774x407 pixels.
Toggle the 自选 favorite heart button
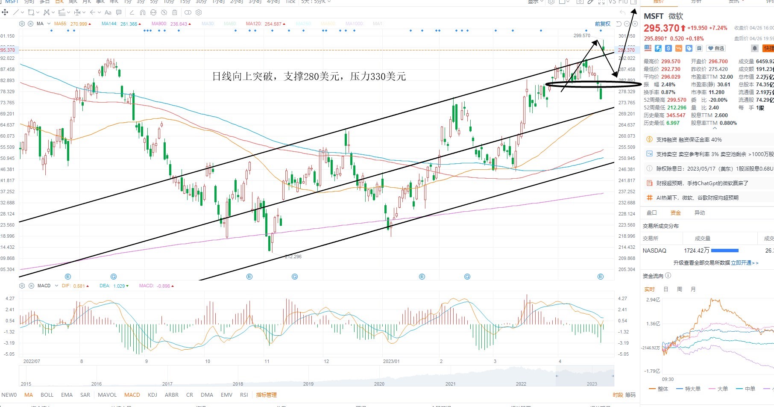pos(716,48)
